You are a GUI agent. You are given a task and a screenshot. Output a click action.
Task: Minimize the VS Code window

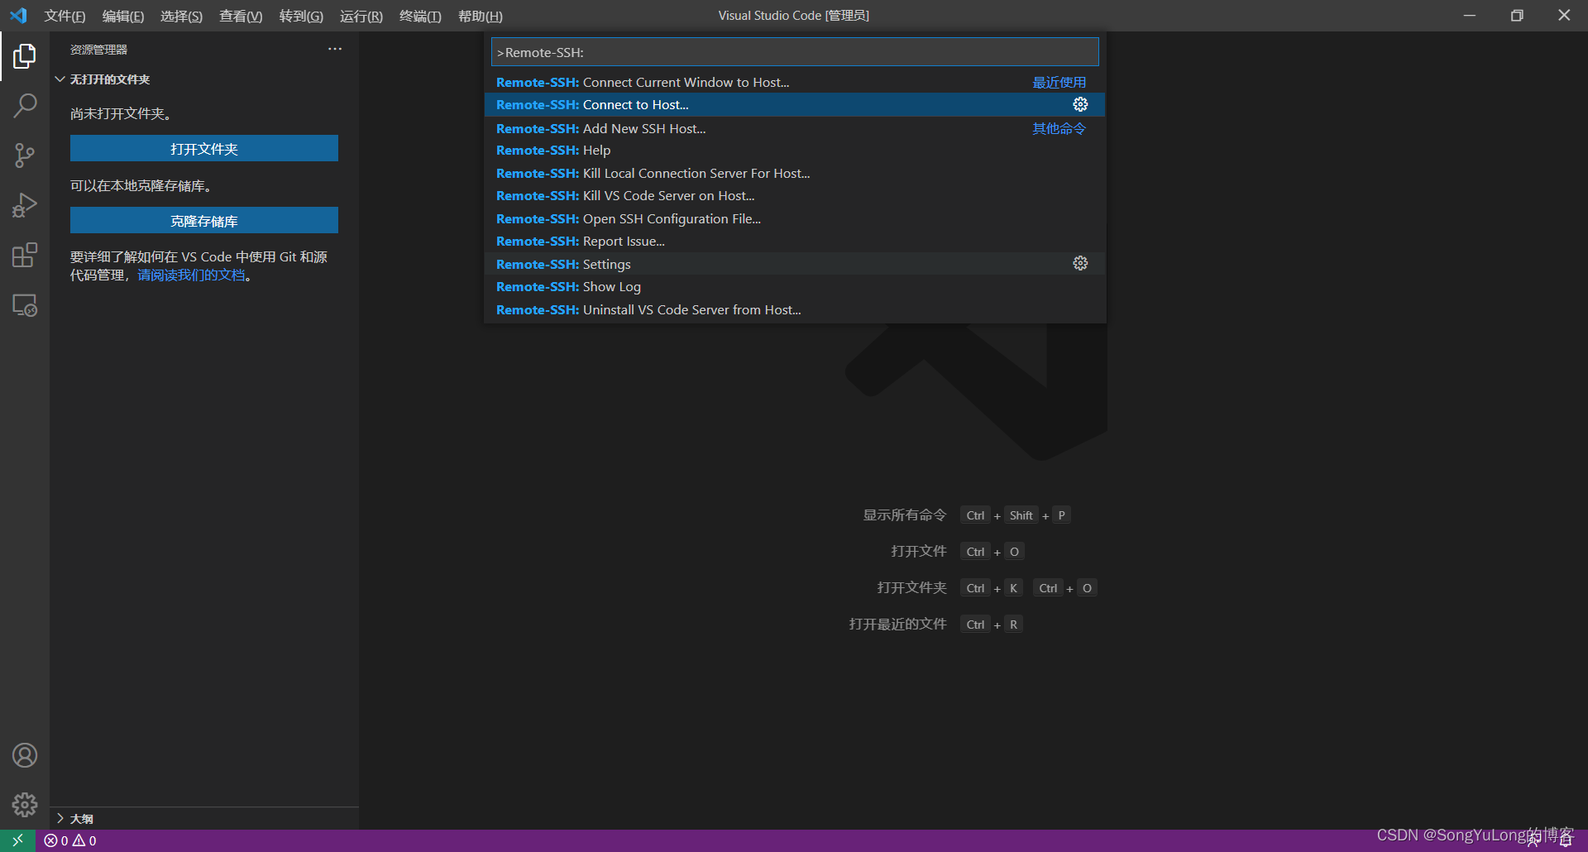tap(1470, 16)
